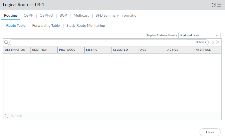Sort by the PROTOCOL column header
Image resolution: width=225 pixels, height=139 pixels.
[x=67, y=50]
